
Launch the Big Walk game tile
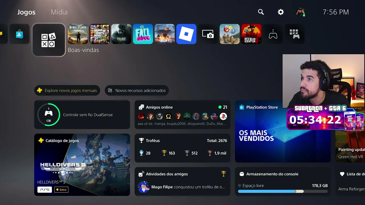pos(230,34)
